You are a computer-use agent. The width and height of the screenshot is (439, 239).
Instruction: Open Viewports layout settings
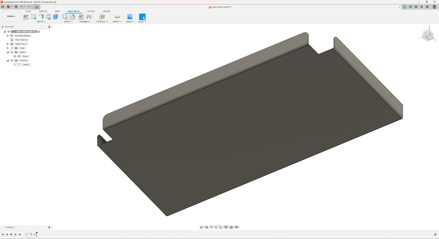pyautogui.click(x=236, y=227)
